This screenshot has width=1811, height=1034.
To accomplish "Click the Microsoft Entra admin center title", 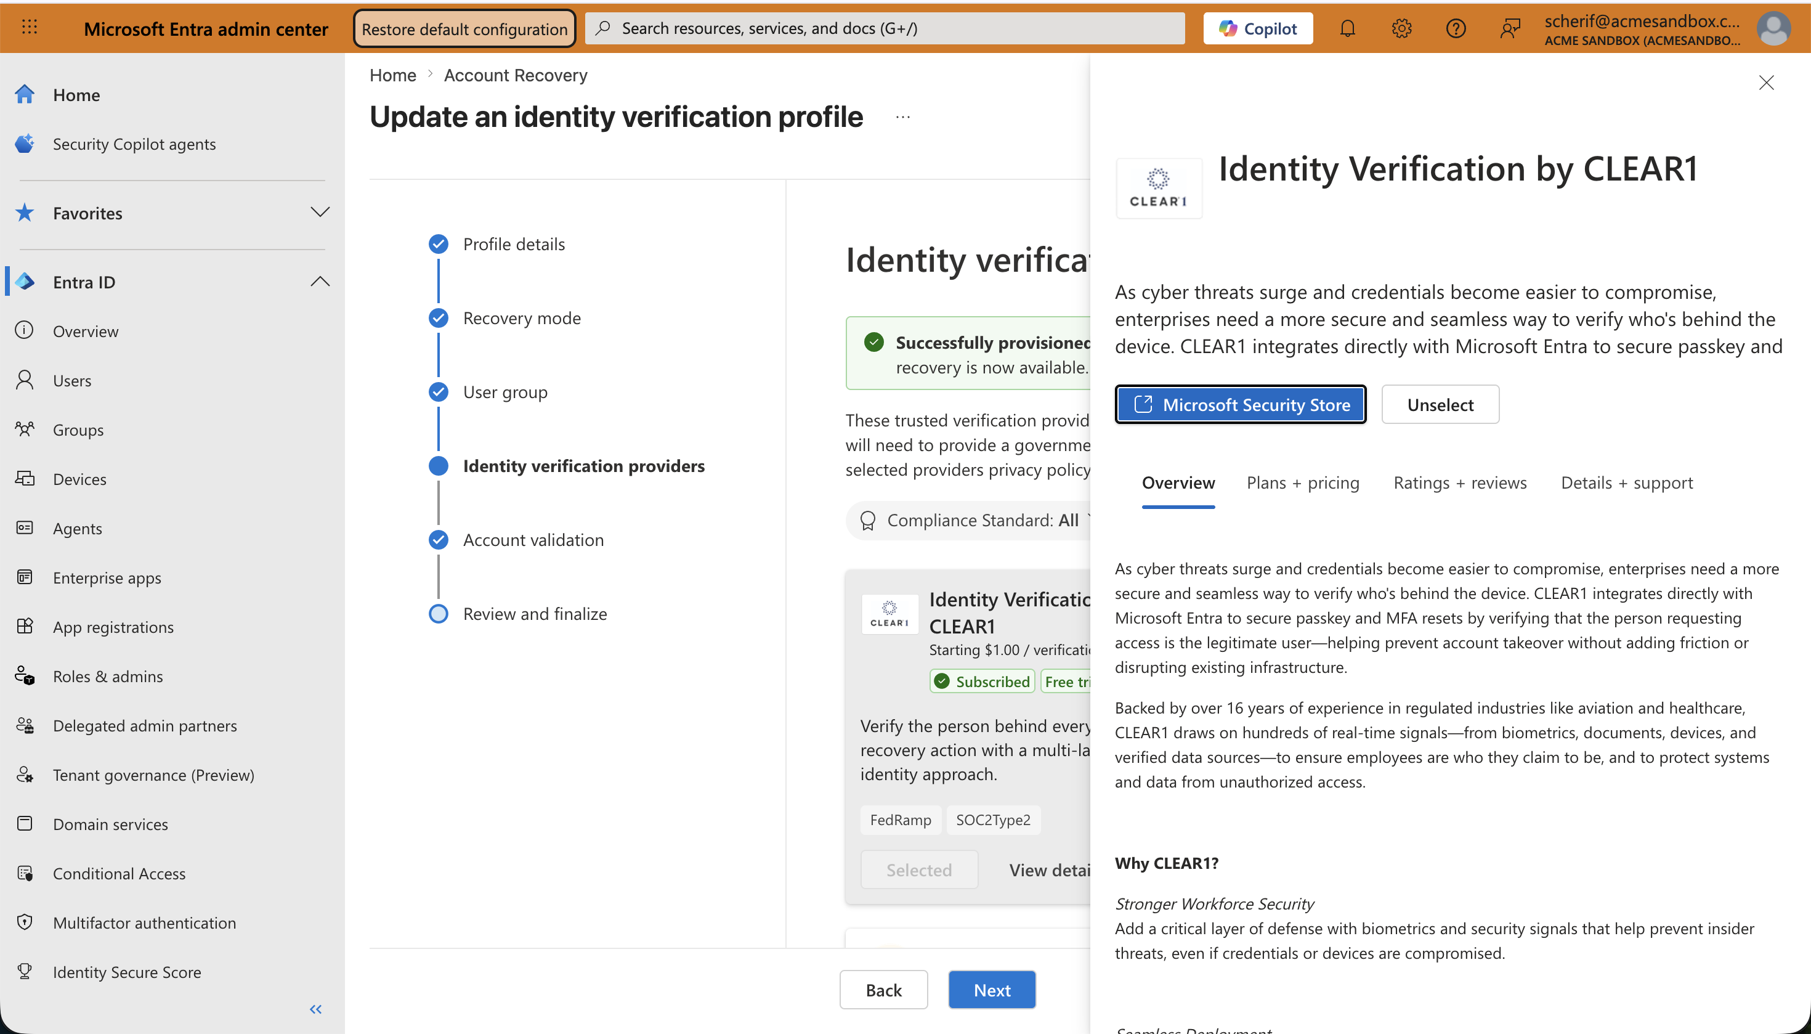I will tap(206, 29).
